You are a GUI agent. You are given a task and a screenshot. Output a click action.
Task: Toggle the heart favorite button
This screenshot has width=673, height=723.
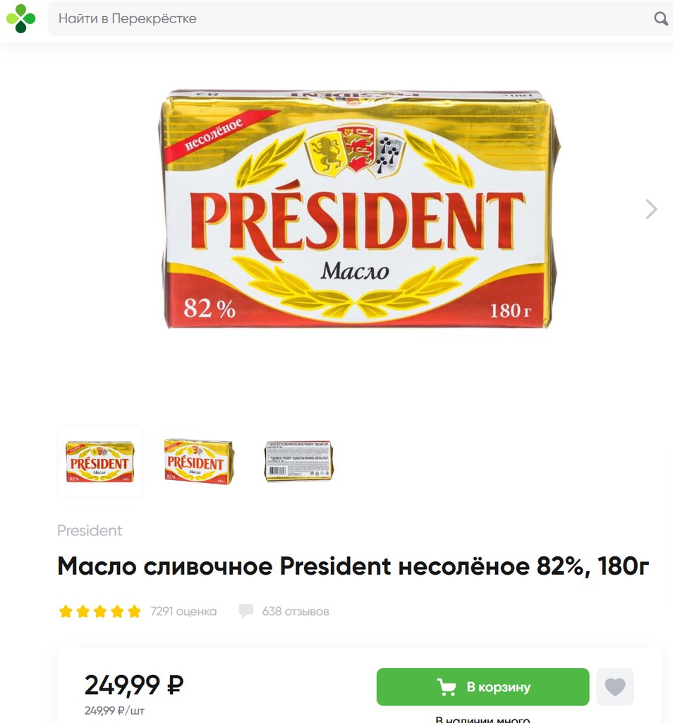point(615,686)
